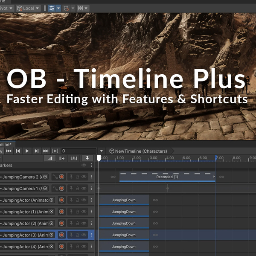Screen dimensions: 256x256
Task: Enable recording on JumpingCamera 2 track
Action: coord(61,177)
